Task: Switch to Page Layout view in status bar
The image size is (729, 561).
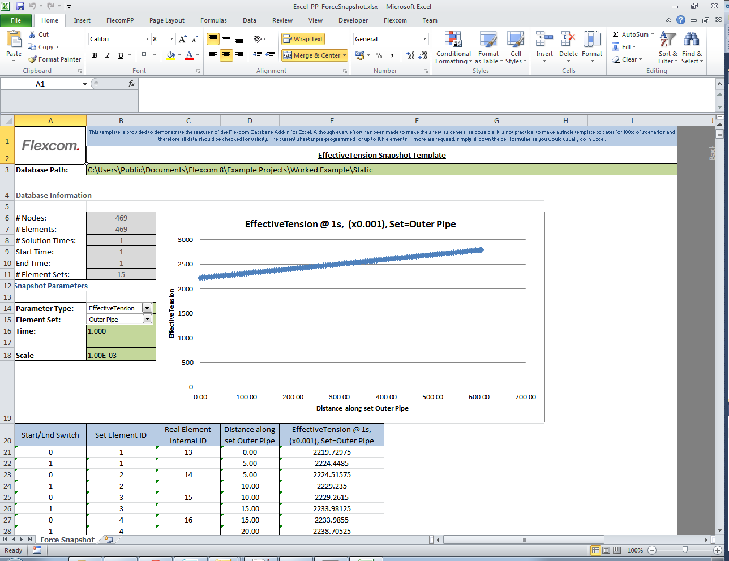Action: pyautogui.click(x=606, y=550)
